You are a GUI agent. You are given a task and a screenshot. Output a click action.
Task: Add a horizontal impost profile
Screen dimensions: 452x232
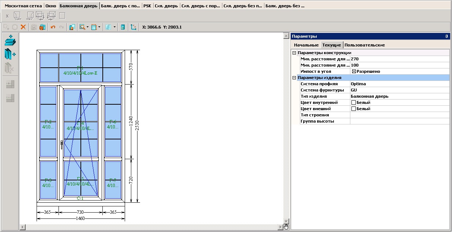(11, 41)
